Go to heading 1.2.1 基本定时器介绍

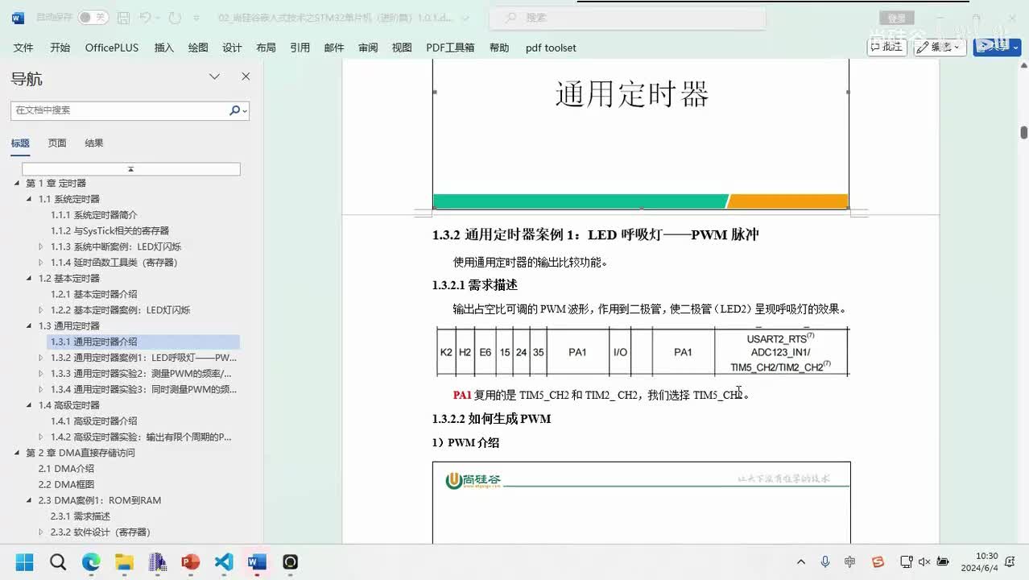point(94,294)
